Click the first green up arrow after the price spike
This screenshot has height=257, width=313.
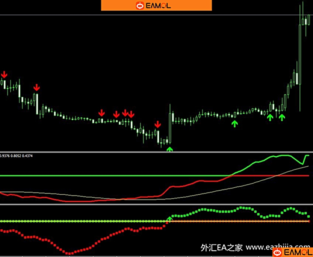[x=234, y=124]
